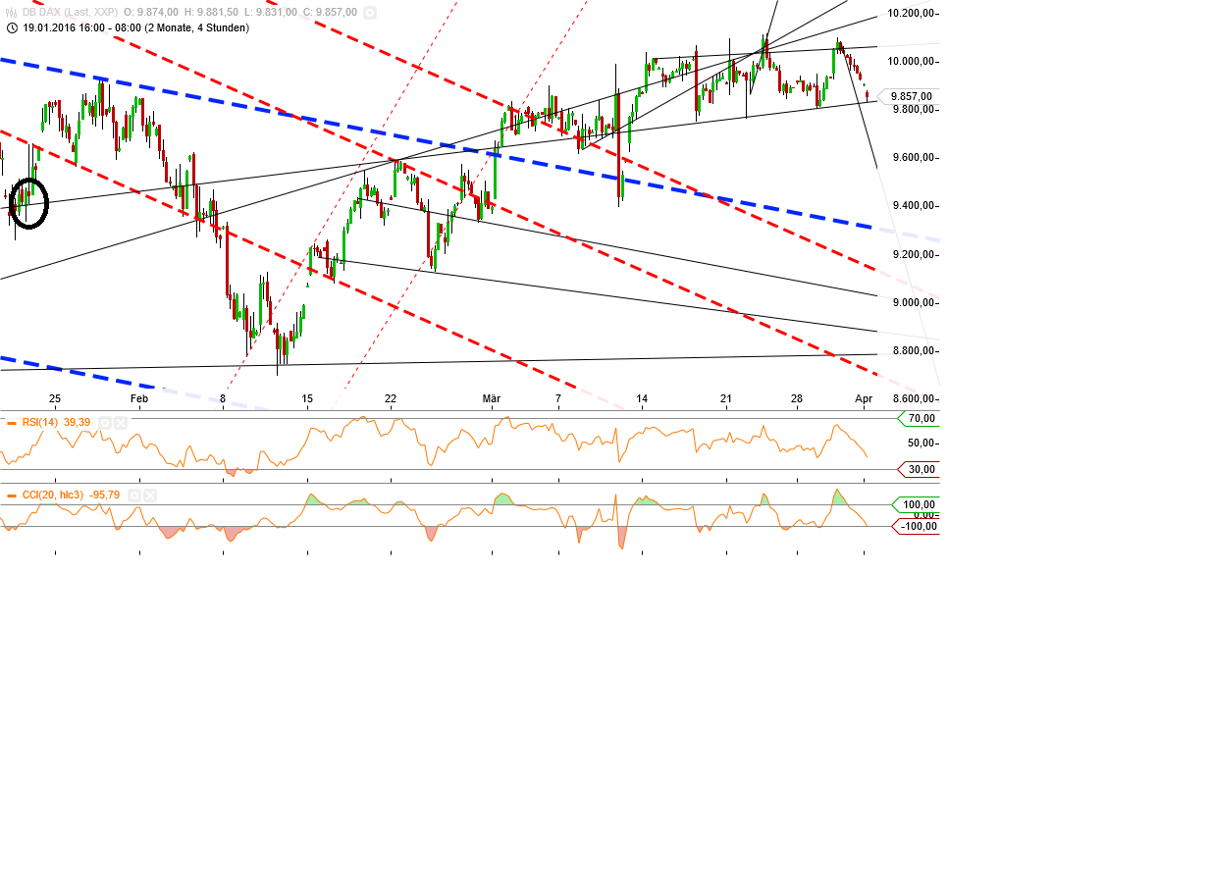Click the 9.857,00 current price tag
The height and width of the screenshot is (888, 1211).
coord(914,97)
